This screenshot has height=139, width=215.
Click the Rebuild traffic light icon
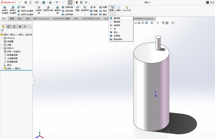tap(77, 2)
